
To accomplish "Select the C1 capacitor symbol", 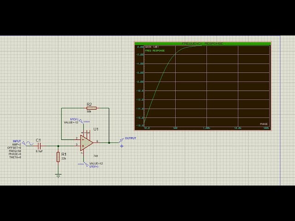I will point(39,146).
